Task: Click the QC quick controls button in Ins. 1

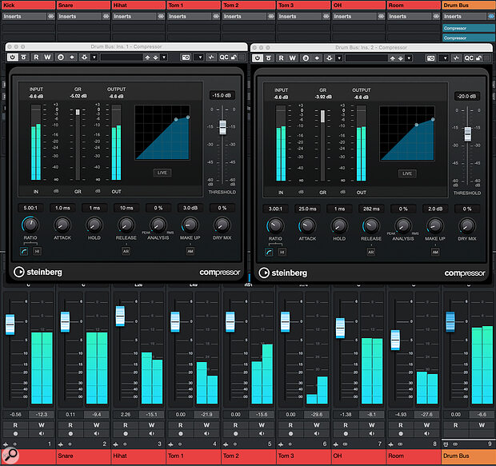Action: click(x=224, y=58)
